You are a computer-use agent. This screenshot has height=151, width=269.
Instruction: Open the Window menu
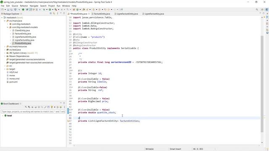[66, 6]
